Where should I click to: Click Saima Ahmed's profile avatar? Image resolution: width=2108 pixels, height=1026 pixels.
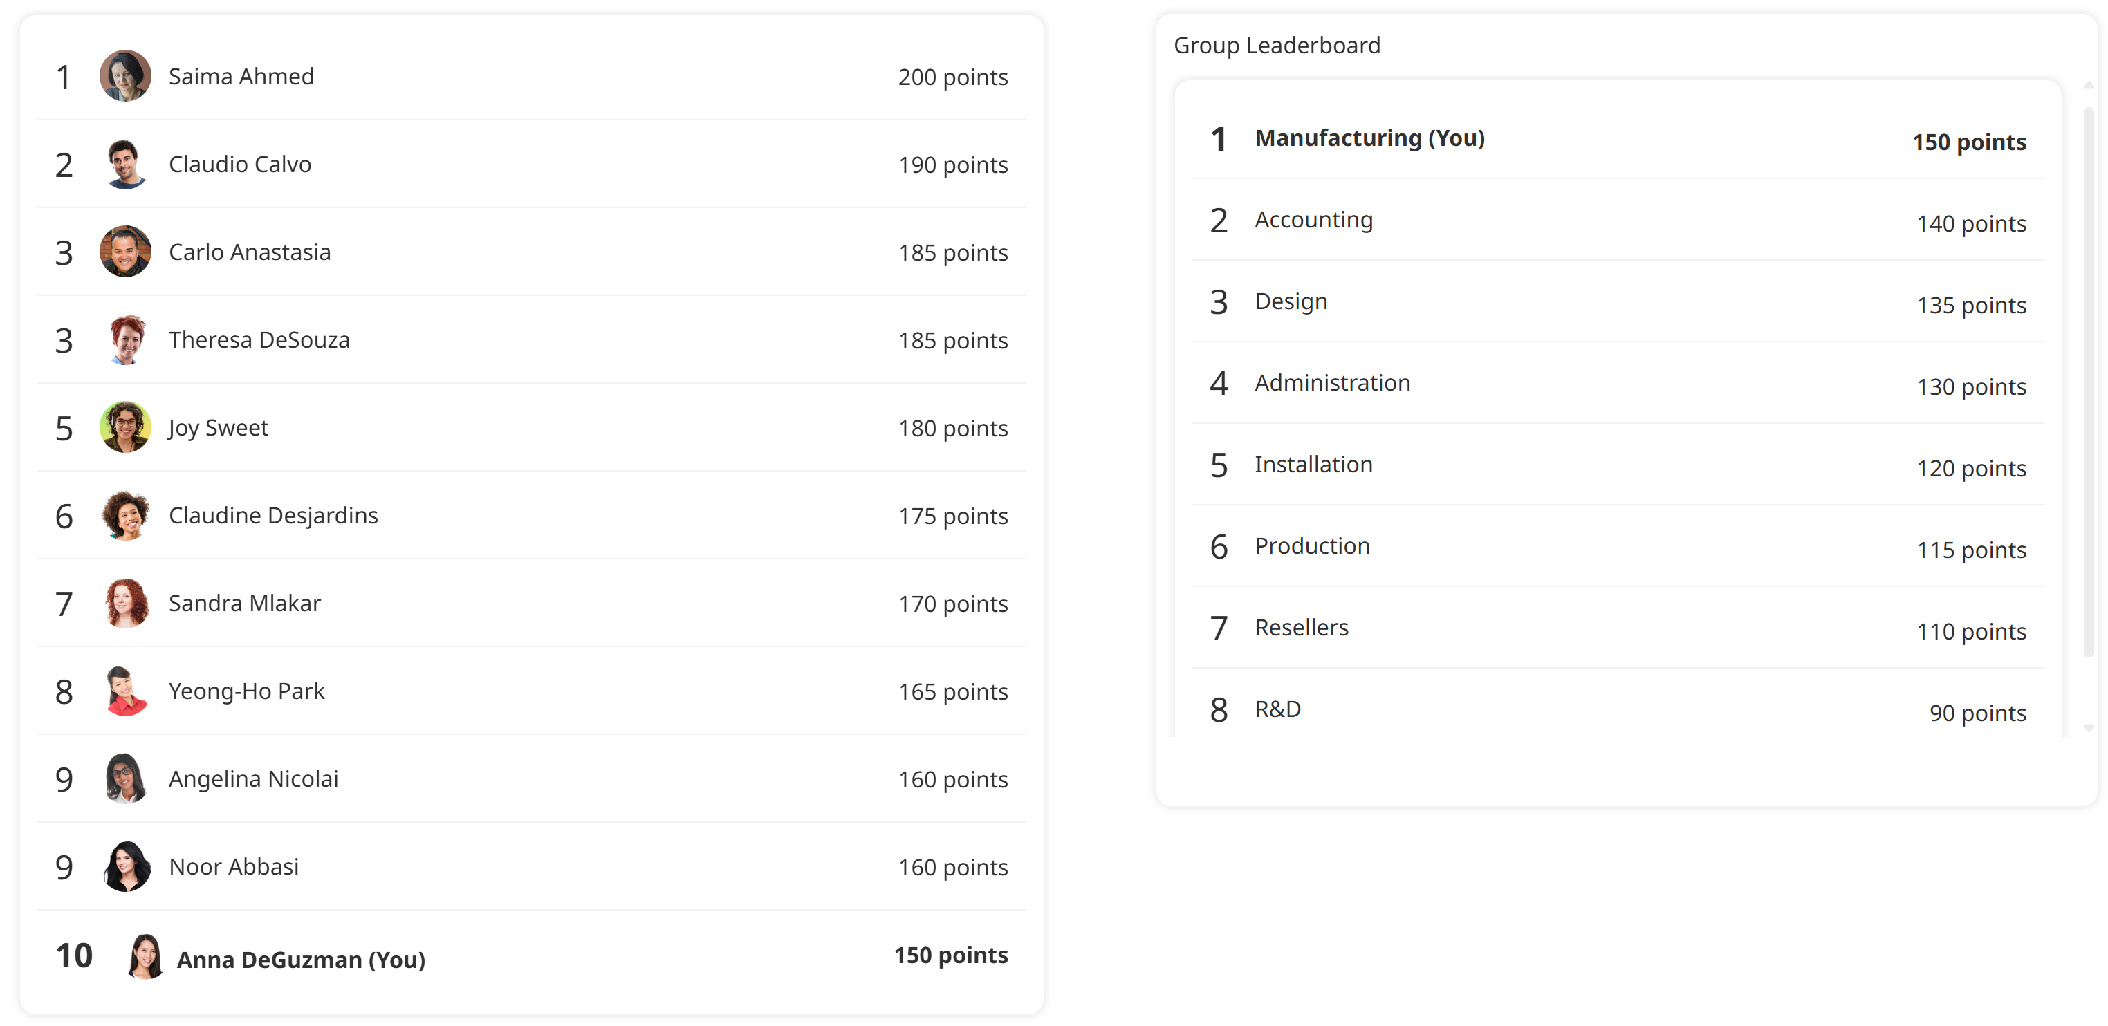125,76
